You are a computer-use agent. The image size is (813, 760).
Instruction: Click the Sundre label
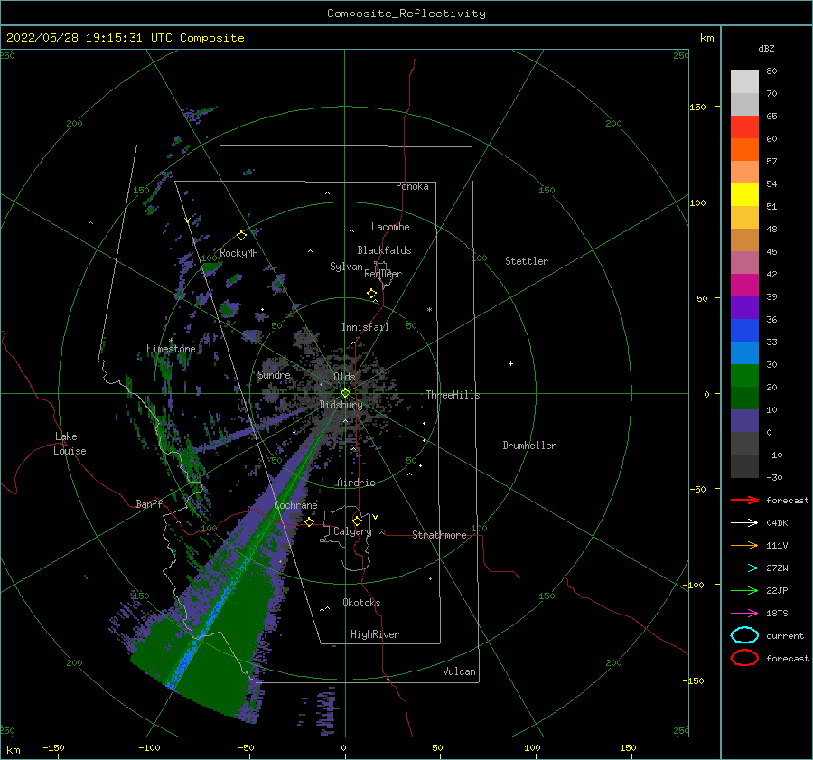click(x=274, y=374)
